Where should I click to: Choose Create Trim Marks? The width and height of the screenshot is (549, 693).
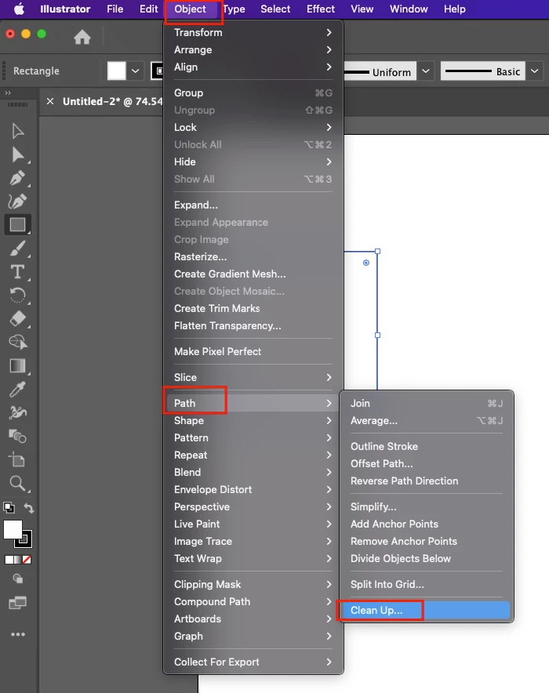pos(253,309)
